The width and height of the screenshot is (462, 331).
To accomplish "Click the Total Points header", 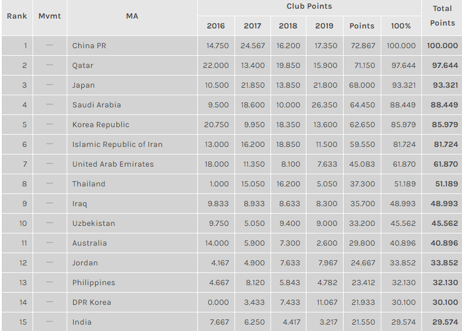I will pos(442,16).
